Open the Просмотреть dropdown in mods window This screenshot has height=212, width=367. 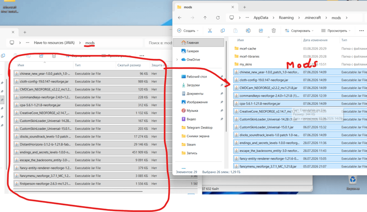pyautogui.click(x=336, y=31)
